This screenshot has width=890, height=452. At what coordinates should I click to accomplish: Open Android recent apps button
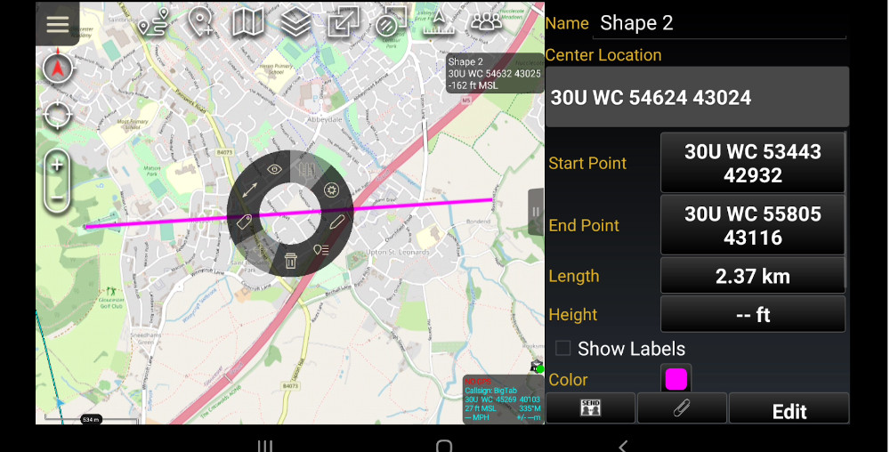265,447
